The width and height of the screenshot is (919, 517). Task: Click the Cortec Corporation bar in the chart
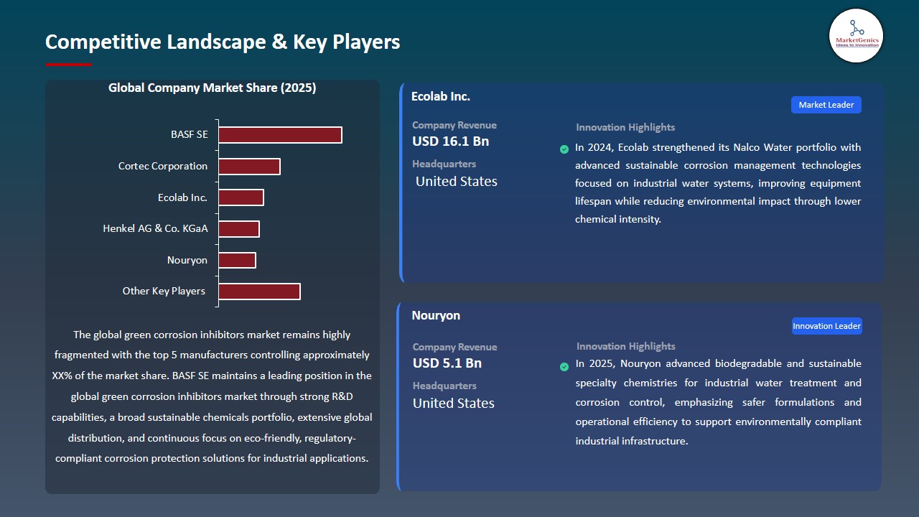[249, 167]
